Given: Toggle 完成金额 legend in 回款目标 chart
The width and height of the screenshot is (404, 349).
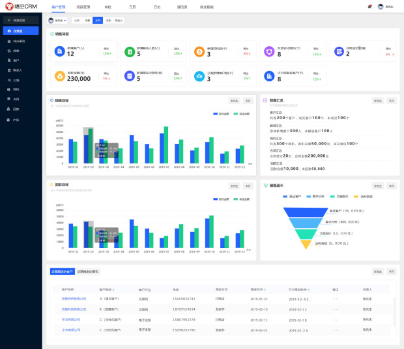Looking at the screenshot, I should [239, 197].
